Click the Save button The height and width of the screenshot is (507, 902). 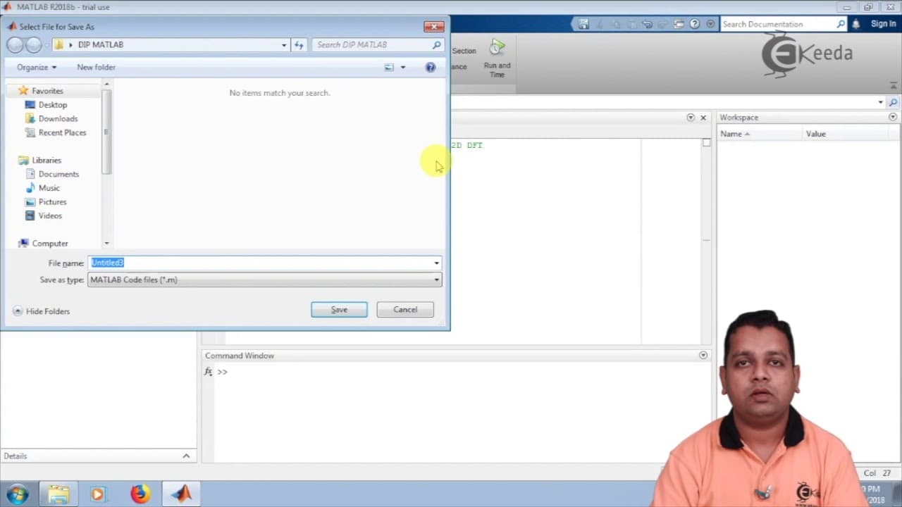[339, 310]
